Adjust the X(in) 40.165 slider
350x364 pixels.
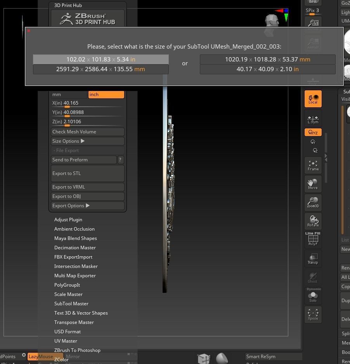point(88,104)
